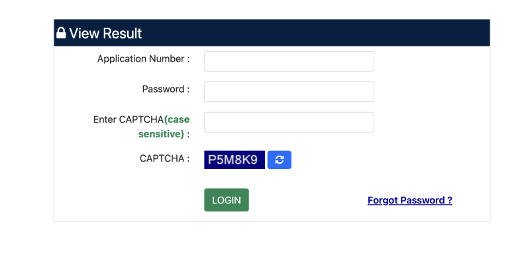The height and width of the screenshot is (265, 530).
Task: Click the P5M8K9 CAPTCHA image
Action: coord(234,160)
